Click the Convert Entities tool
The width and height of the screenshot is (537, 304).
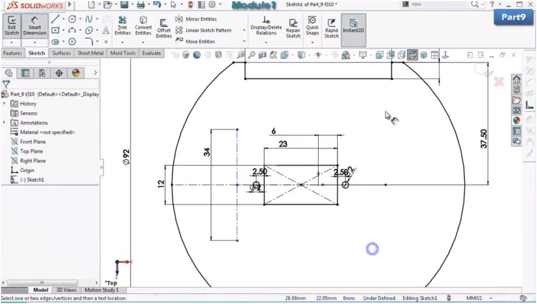[x=143, y=26]
